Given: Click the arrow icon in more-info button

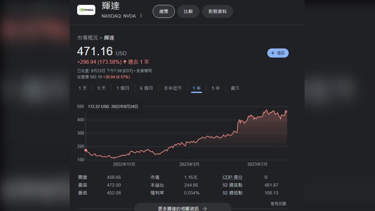Looking at the screenshot, I should (204, 209).
